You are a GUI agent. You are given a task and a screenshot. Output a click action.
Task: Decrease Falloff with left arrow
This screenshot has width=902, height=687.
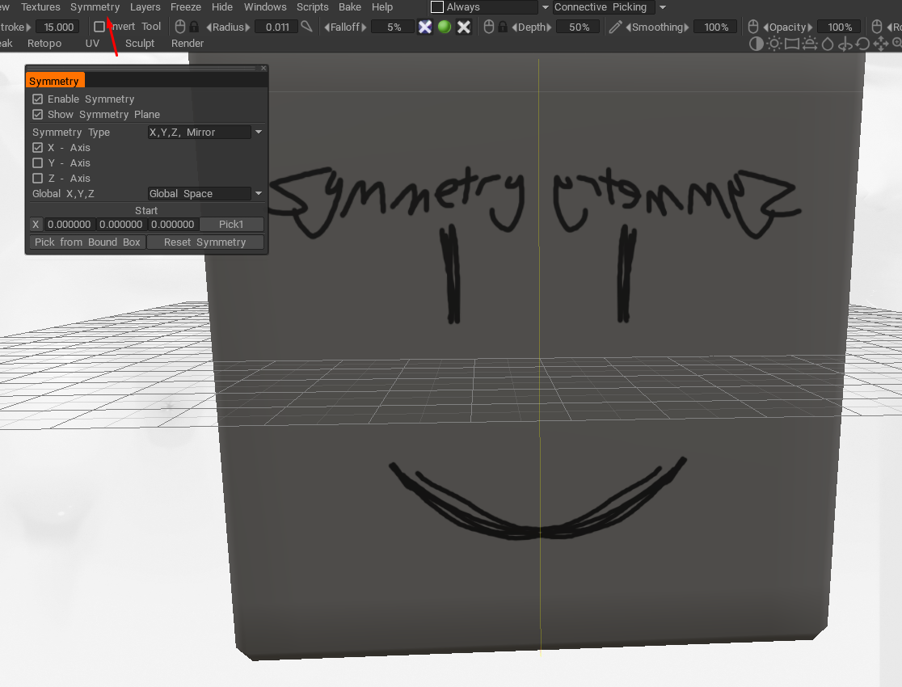click(327, 27)
